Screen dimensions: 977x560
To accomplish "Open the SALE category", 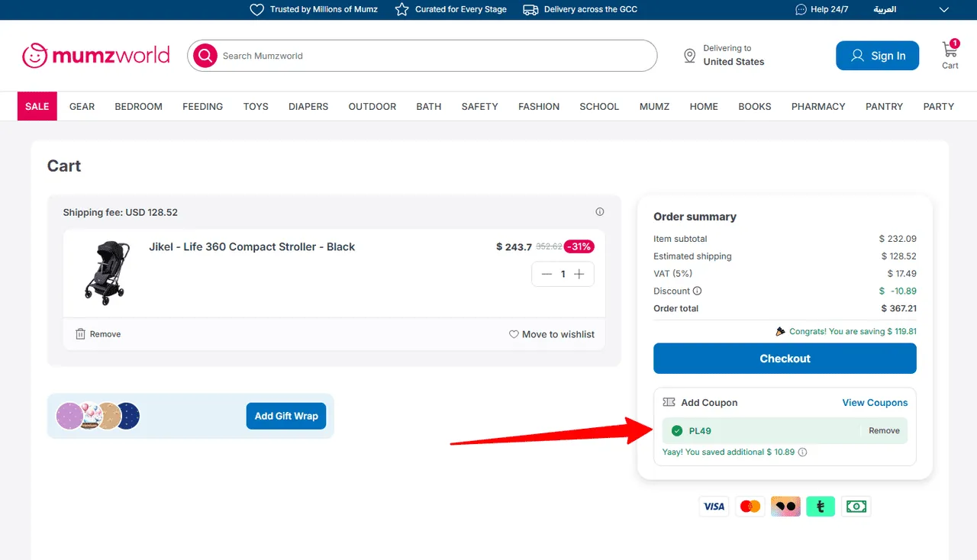I will (x=37, y=106).
